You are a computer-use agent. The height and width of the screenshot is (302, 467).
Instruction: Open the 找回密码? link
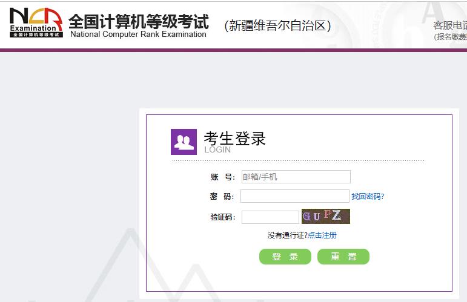(368, 196)
